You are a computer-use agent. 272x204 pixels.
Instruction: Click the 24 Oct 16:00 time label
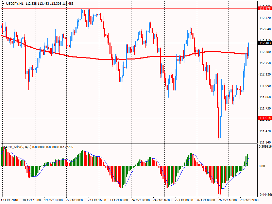point(162,200)
